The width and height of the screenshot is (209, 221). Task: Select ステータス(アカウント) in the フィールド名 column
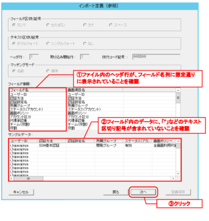(x=26, y=109)
